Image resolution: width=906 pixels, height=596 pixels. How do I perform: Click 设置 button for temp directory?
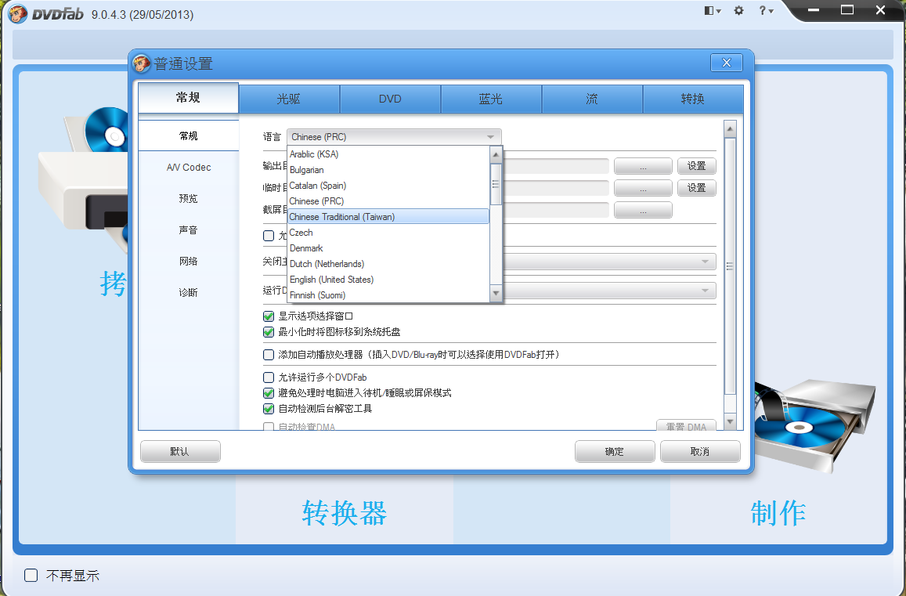(697, 188)
